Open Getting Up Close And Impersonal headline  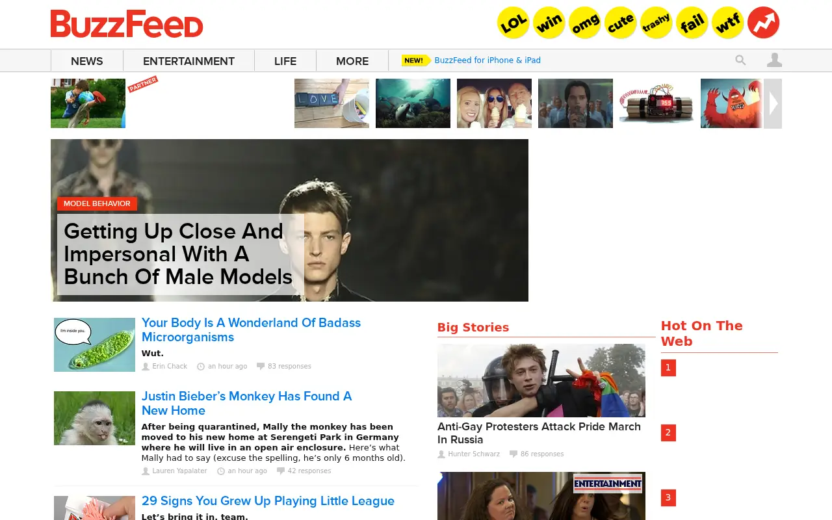click(178, 254)
